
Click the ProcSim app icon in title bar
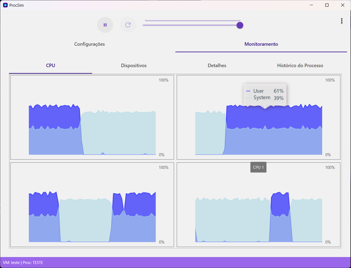tap(5, 5)
